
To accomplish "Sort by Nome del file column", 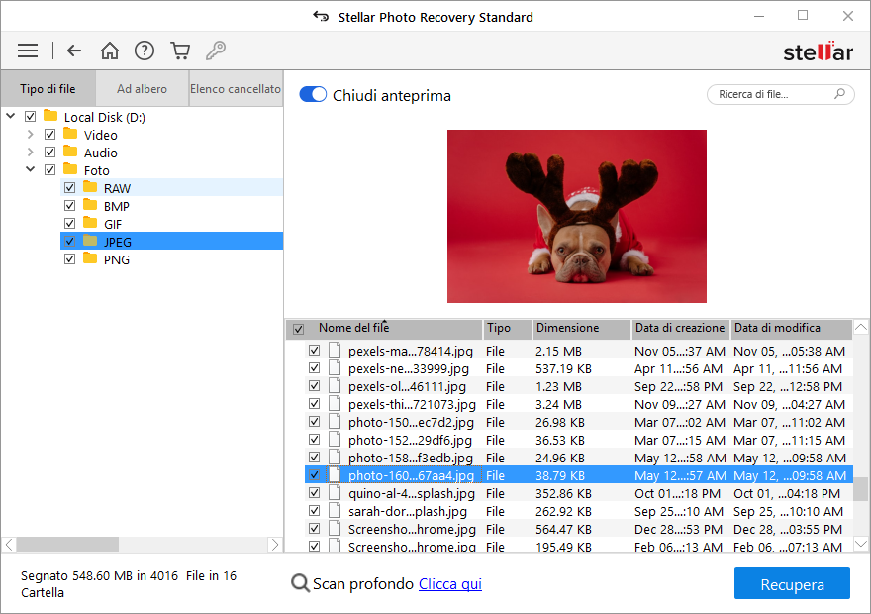I will 384,329.
